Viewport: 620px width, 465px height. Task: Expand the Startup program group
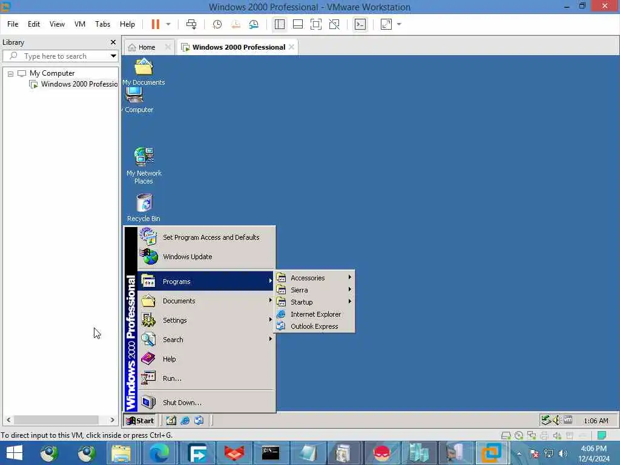[314, 302]
